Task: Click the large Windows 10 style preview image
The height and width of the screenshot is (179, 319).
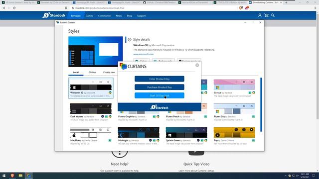Action: pyautogui.click(x=95, y=52)
